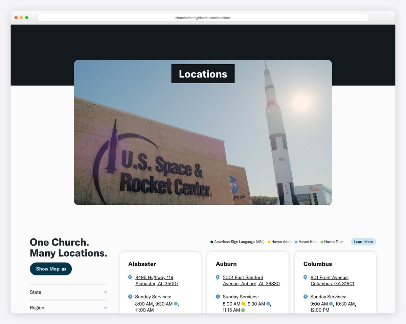Click the Haven Adult dot beside Auburn 8:00 AM

point(243,304)
